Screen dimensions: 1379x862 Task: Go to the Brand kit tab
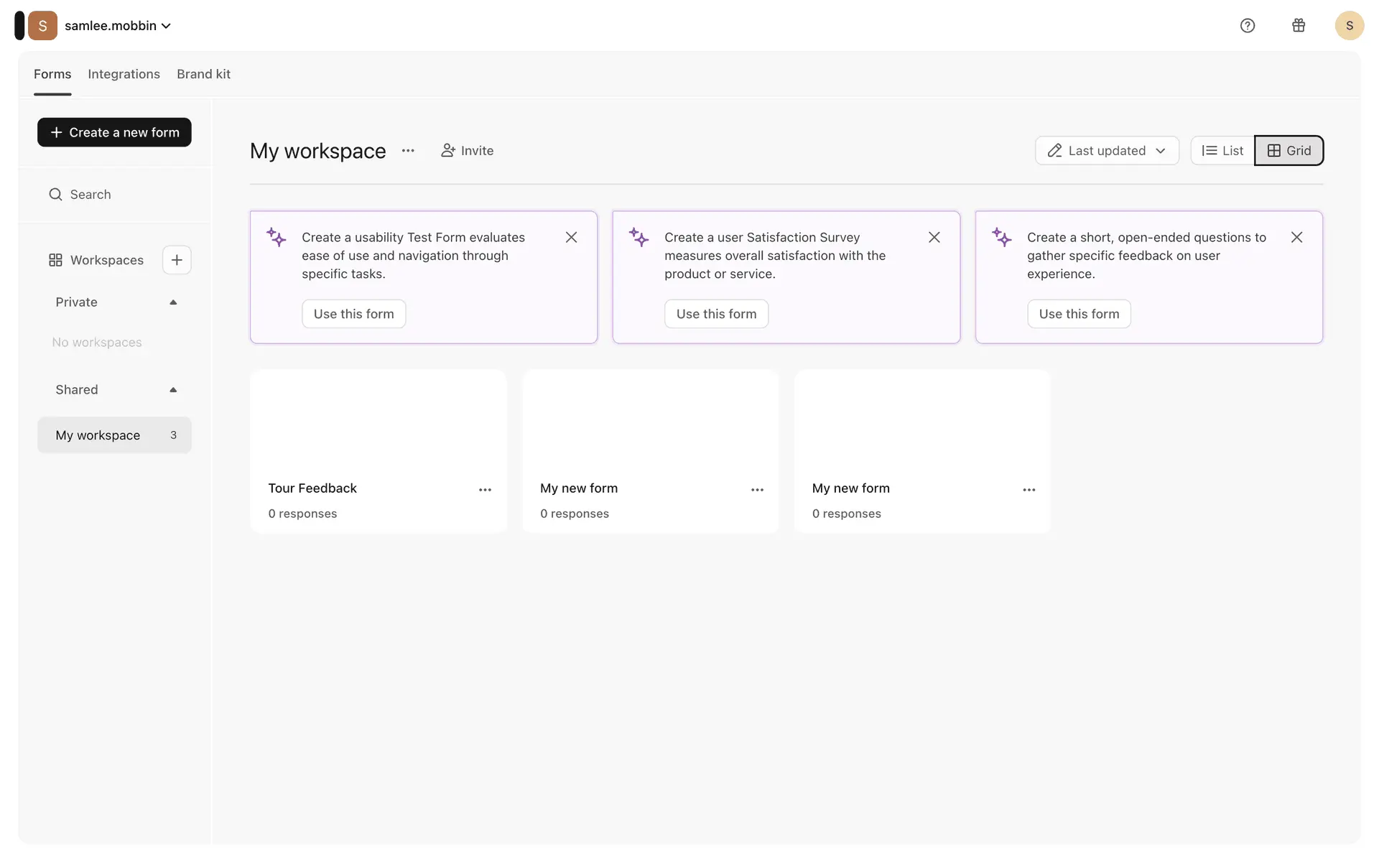(x=203, y=74)
